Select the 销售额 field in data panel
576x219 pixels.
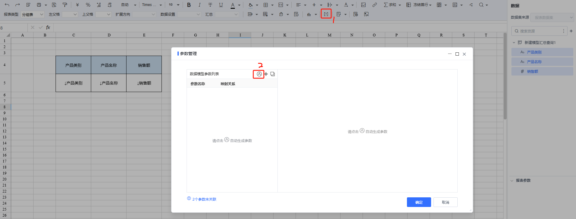542,71
